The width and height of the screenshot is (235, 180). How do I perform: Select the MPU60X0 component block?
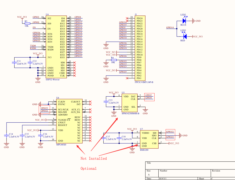[x=69, y=121]
